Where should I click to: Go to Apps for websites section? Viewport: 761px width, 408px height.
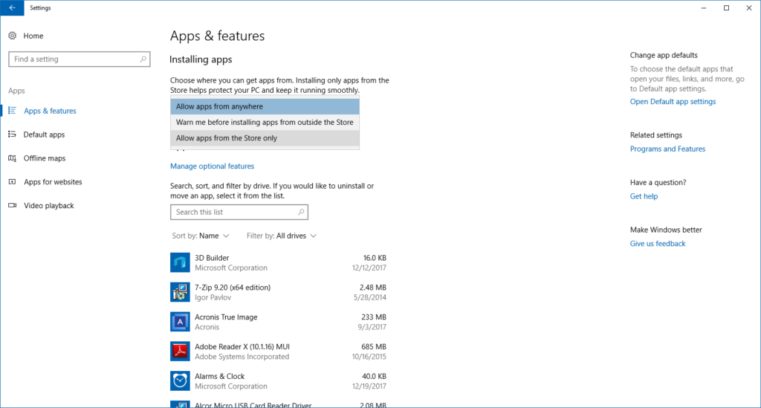pyautogui.click(x=53, y=182)
